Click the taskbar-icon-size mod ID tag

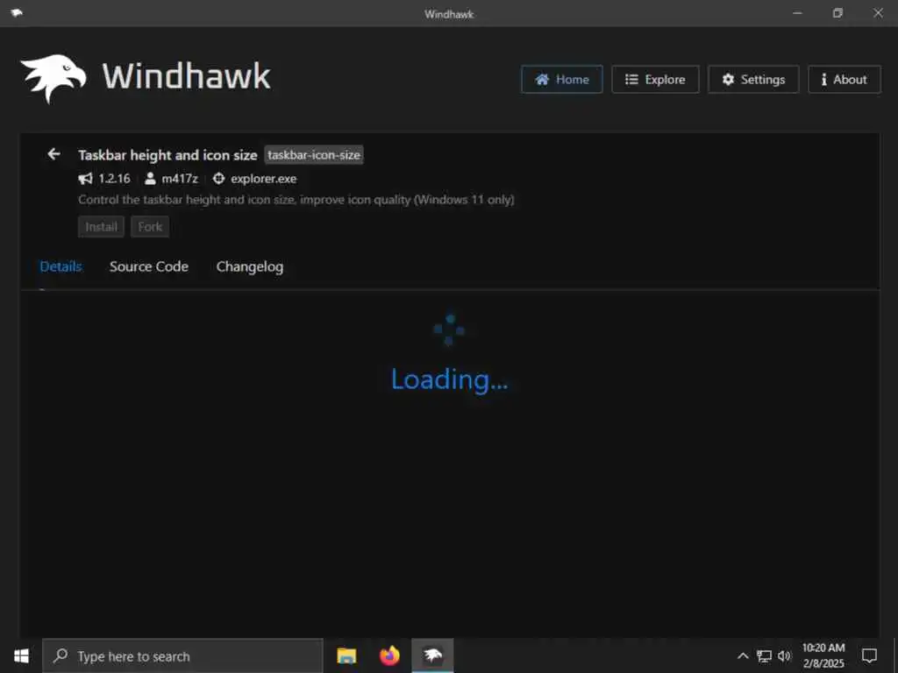point(314,154)
